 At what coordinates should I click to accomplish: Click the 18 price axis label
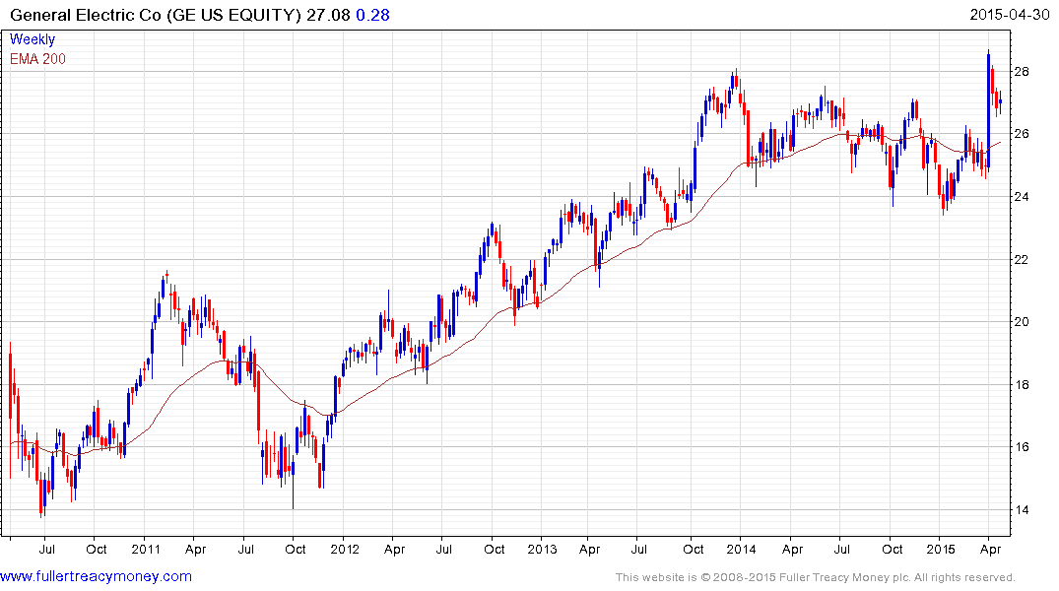click(x=1022, y=384)
